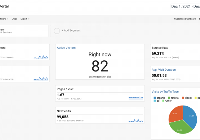The width and height of the screenshot is (200, 140).
Task: Click the organic blue legend swatch
Action: (155, 98)
